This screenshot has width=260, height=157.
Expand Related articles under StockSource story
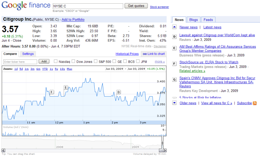click(192, 71)
